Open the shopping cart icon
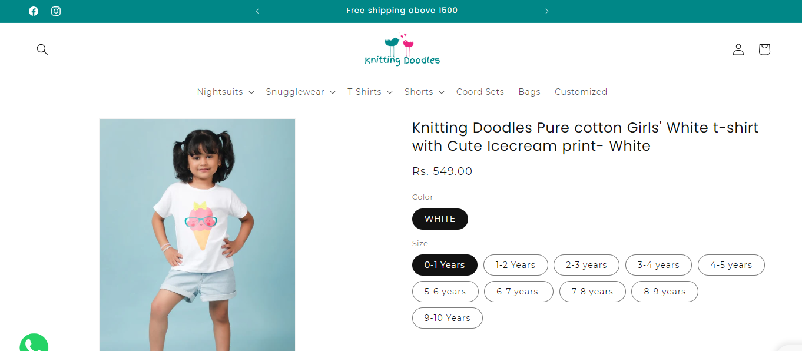Viewport: 802px width, 351px height. click(x=764, y=49)
